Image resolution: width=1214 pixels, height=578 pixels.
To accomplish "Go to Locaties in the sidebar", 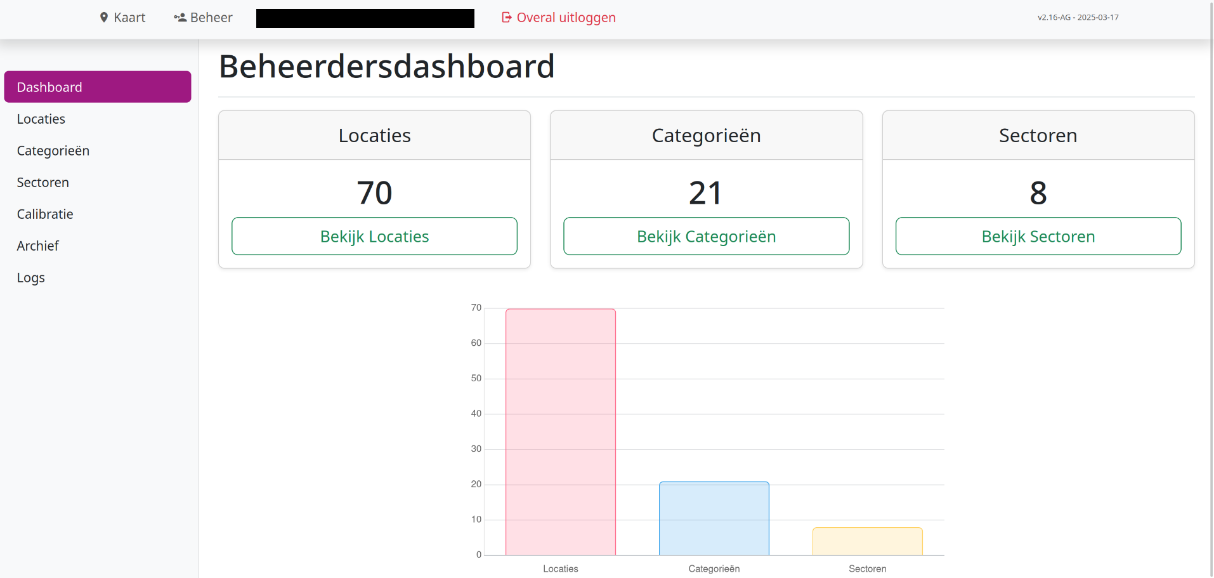I will pyautogui.click(x=41, y=119).
